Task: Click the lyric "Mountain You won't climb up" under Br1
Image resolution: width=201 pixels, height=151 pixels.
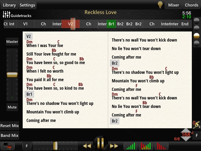Action: [x=53, y=112]
